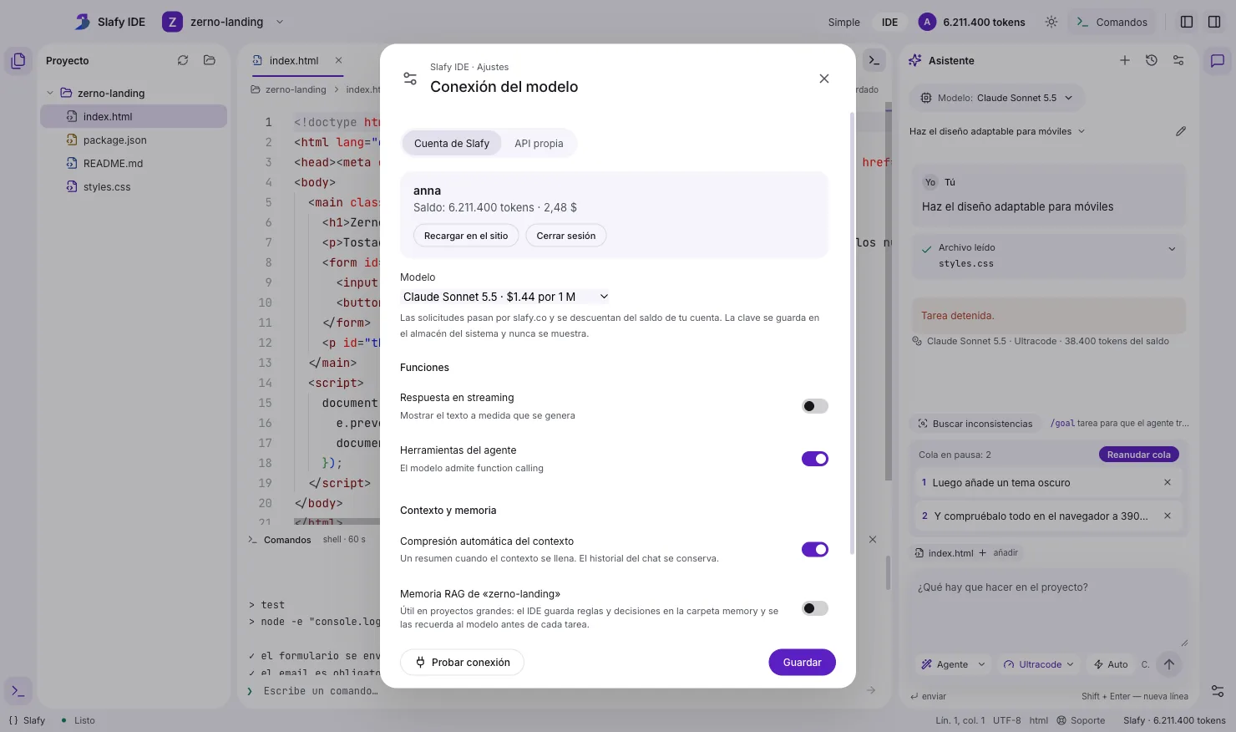Click the Guardar button

click(802, 662)
